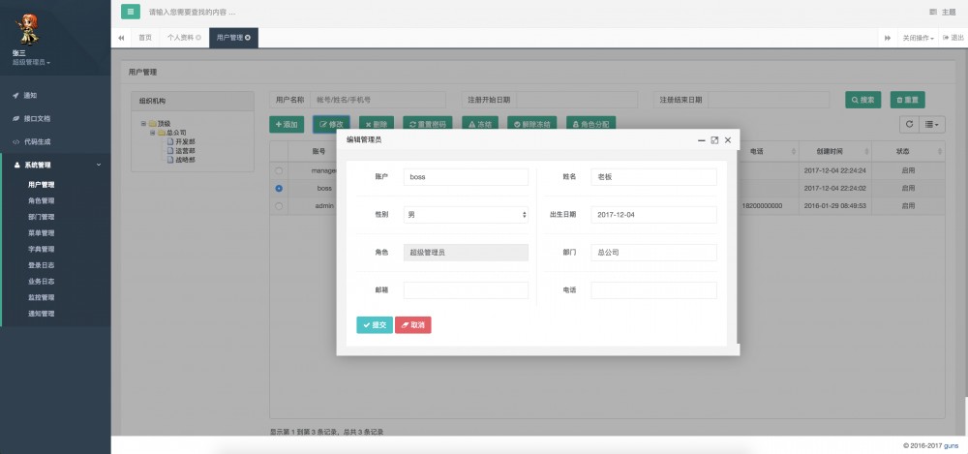The width and height of the screenshot is (968, 454).
Task: Click the 姓名 field containing 老板
Action: point(653,176)
